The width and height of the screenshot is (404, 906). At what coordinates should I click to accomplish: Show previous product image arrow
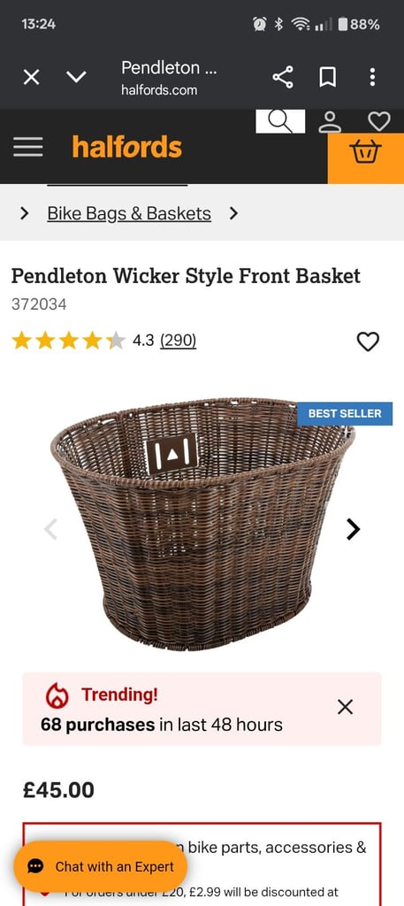(50, 529)
